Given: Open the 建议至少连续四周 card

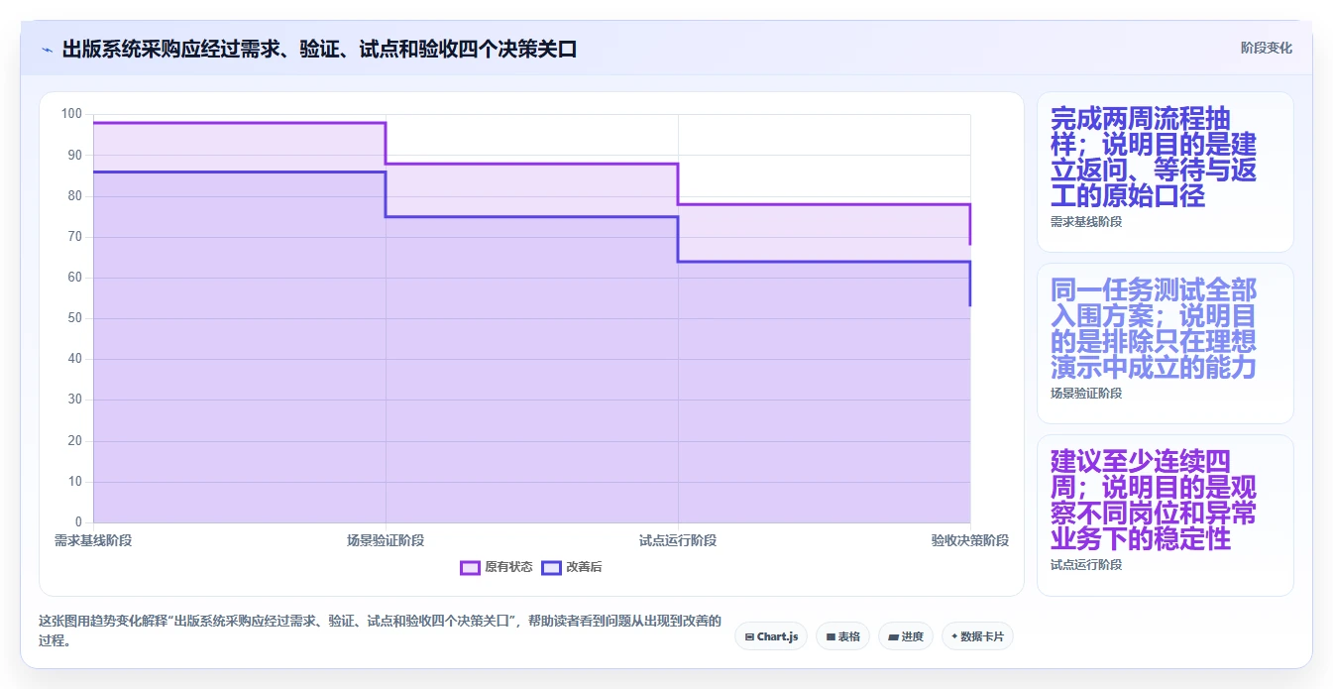Looking at the screenshot, I should pyautogui.click(x=1166, y=515).
